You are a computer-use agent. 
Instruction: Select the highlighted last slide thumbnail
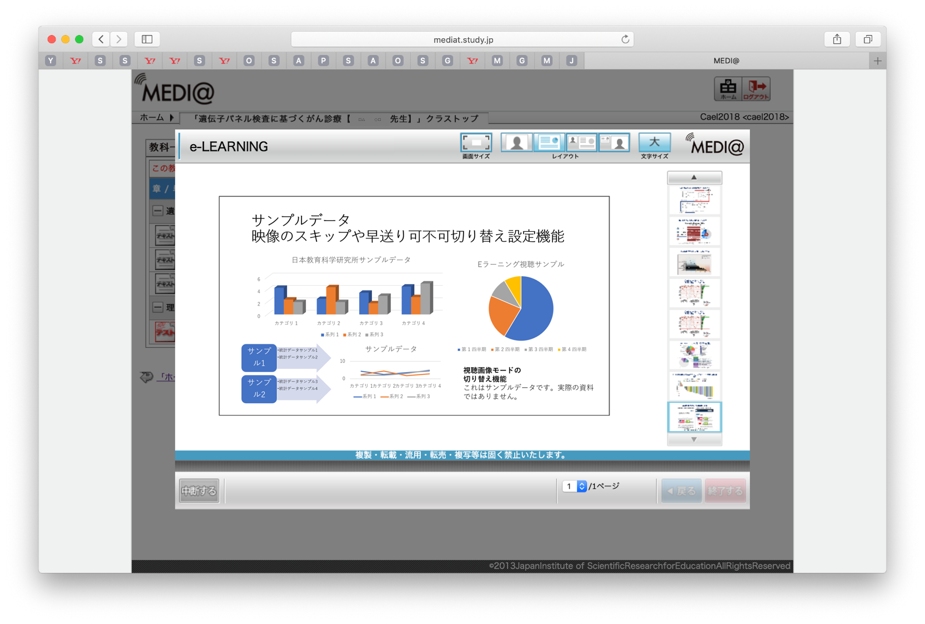tap(694, 417)
